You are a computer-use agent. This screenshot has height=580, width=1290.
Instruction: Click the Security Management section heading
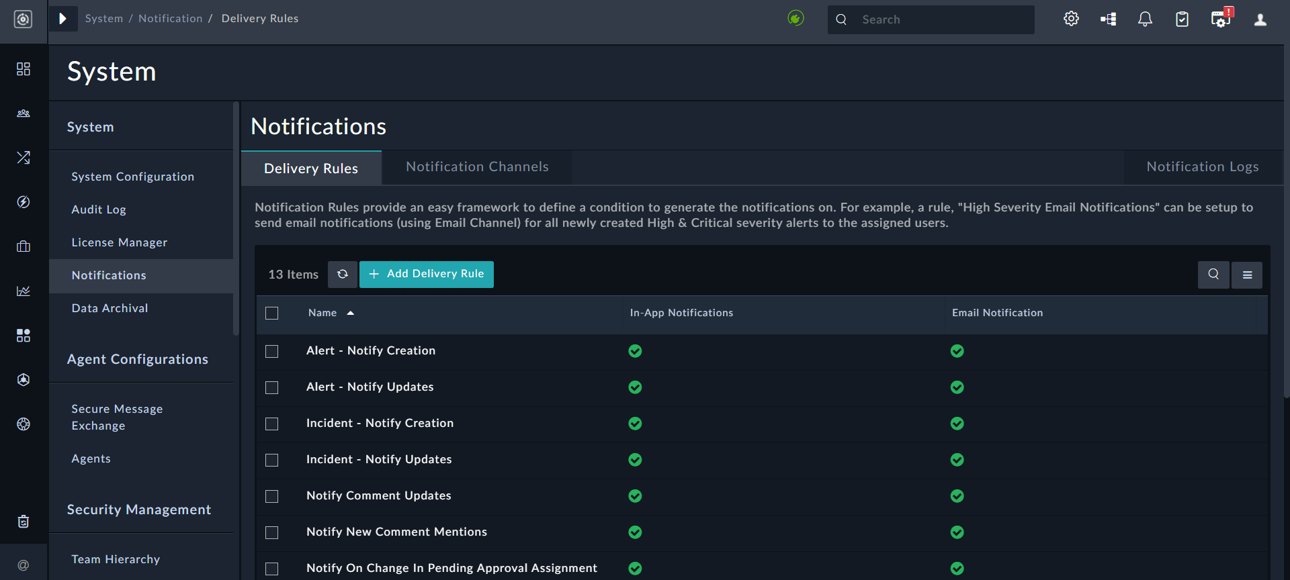[x=139, y=510]
